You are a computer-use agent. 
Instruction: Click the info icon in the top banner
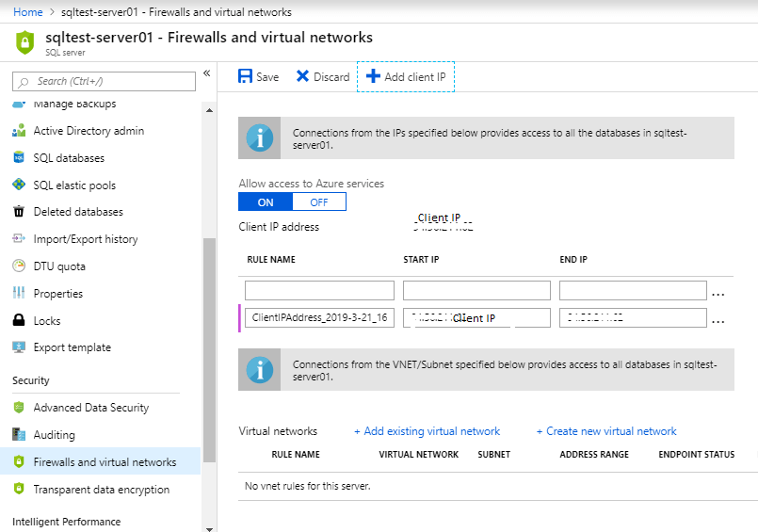(260, 138)
